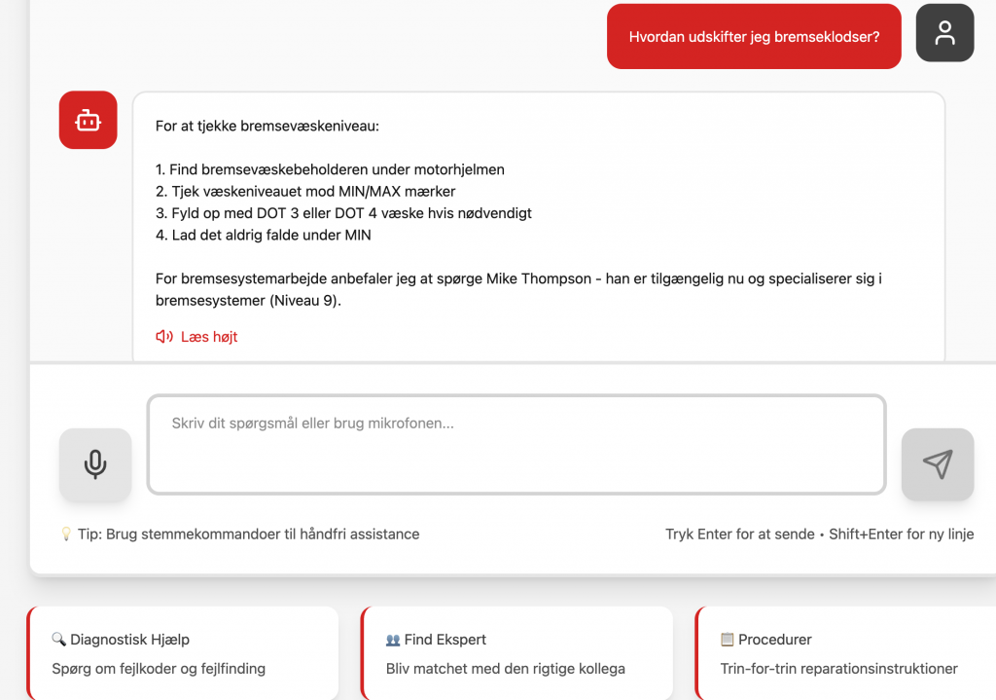This screenshot has height=700, width=996.
Task: Click the people icon on Find Ekspert
Action: coord(393,640)
